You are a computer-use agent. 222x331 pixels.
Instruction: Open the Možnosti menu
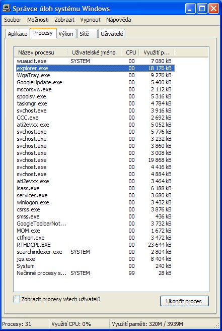coord(38,20)
